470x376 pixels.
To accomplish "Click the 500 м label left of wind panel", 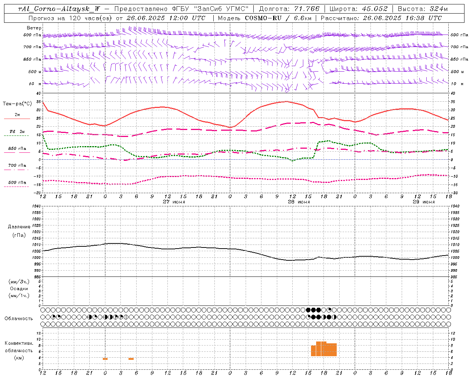I will point(35,72).
